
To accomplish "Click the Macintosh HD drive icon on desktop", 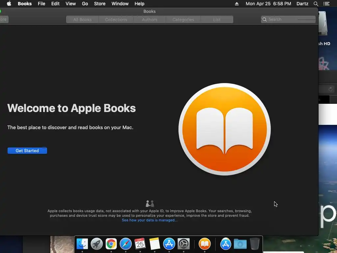I will pos(323,23).
